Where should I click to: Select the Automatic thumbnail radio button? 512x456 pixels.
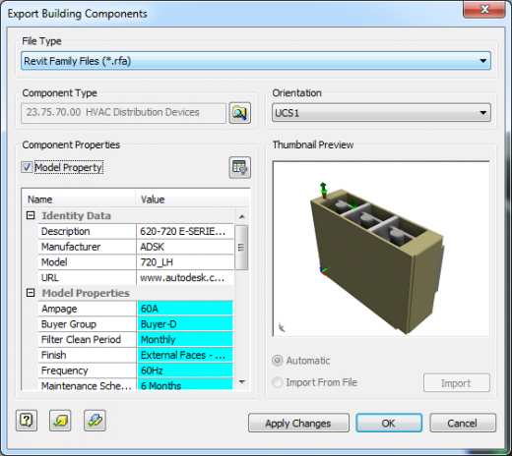point(278,361)
